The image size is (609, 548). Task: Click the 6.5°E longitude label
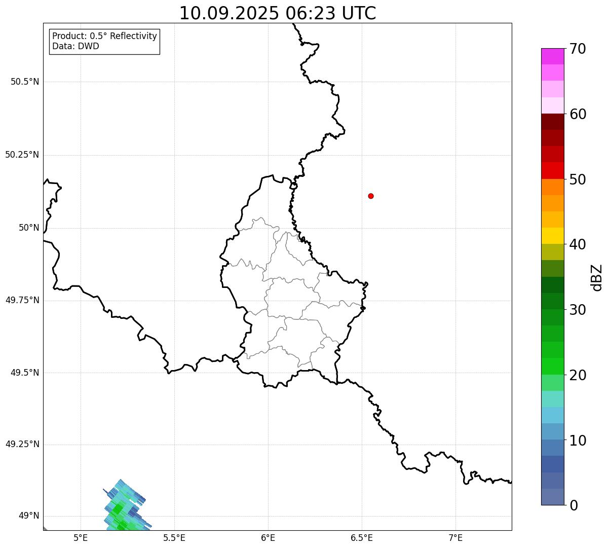click(x=362, y=537)
